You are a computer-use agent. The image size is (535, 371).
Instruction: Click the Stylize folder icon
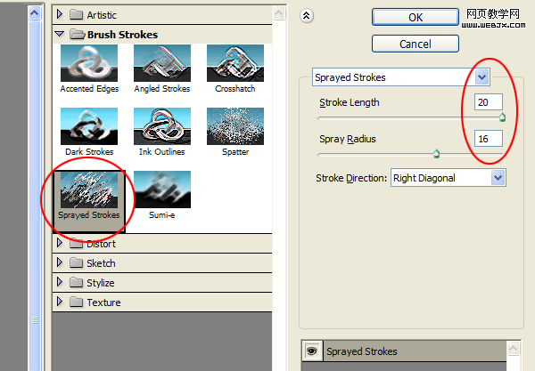tap(76, 283)
